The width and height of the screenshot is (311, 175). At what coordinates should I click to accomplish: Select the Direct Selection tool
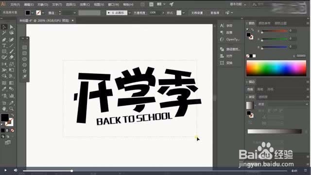pos(12,27)
